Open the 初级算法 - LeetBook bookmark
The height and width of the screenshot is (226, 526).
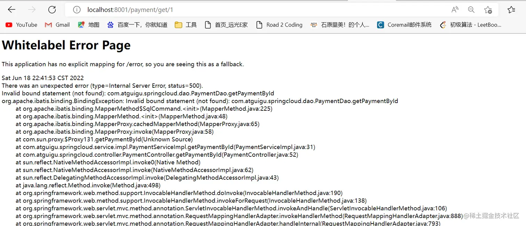[x=471, y=25]
